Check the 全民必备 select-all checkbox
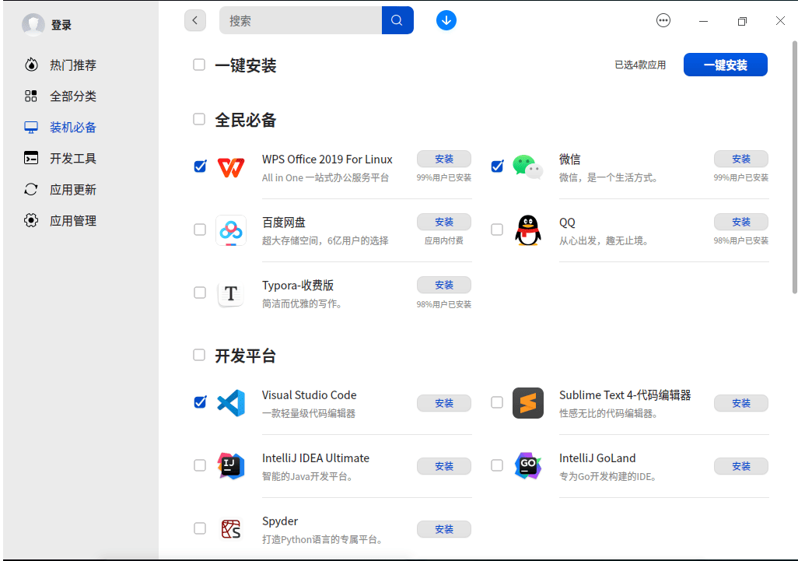Image resolution: width=798 pixels, height=561 pixels. pyautogui.click(x=199, y=119)
